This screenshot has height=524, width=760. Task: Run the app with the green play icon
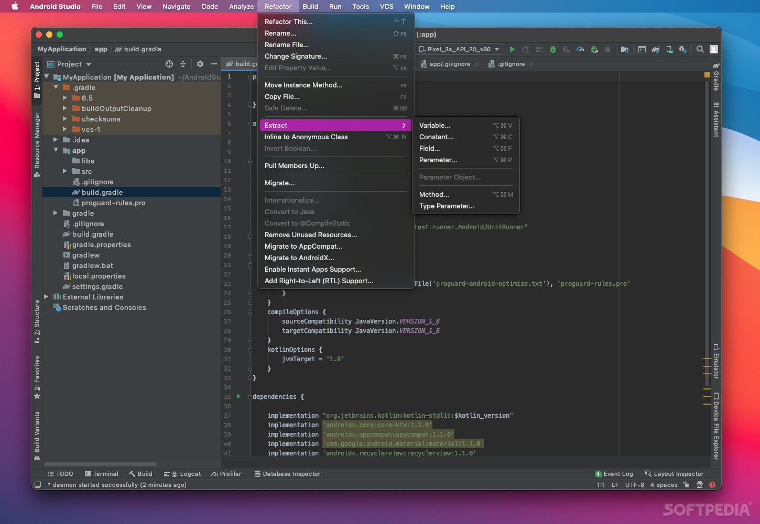click(512, 49)
